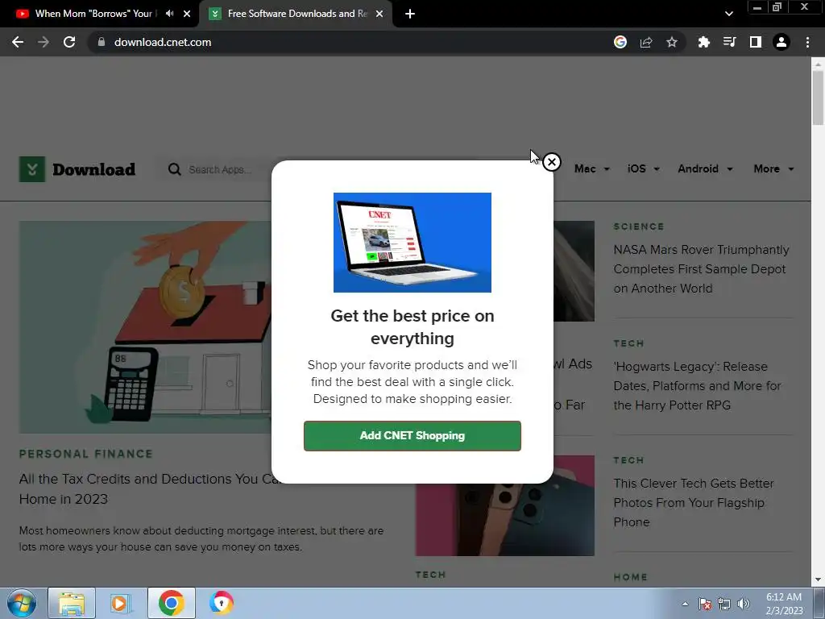Image resolution: width=825 pixels, height=619 pixels.
Task: Click the house and coin article image
Action: tap(146, 327)
